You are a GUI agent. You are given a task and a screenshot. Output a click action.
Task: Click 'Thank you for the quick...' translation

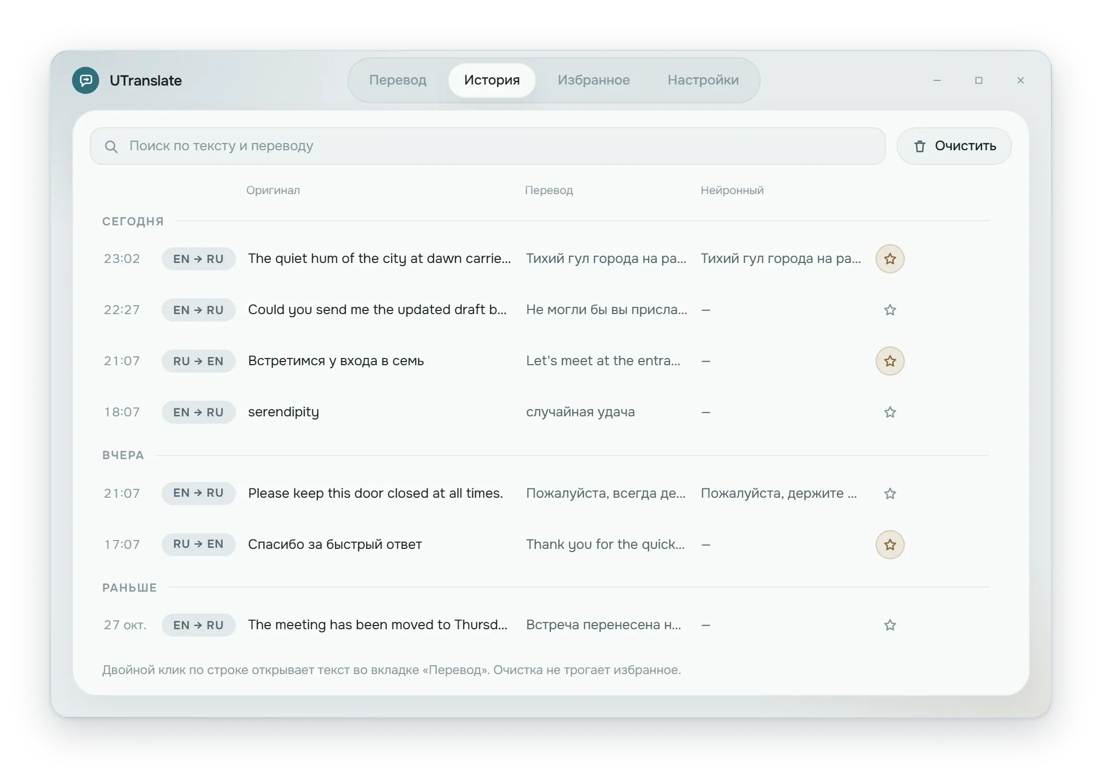point(605,545)
